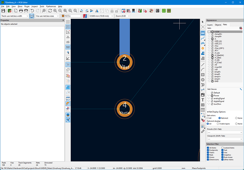This screenshot has height=170, width=244.
Task: Switch units to millimeters in left toolbar
Action: [68, 47]
